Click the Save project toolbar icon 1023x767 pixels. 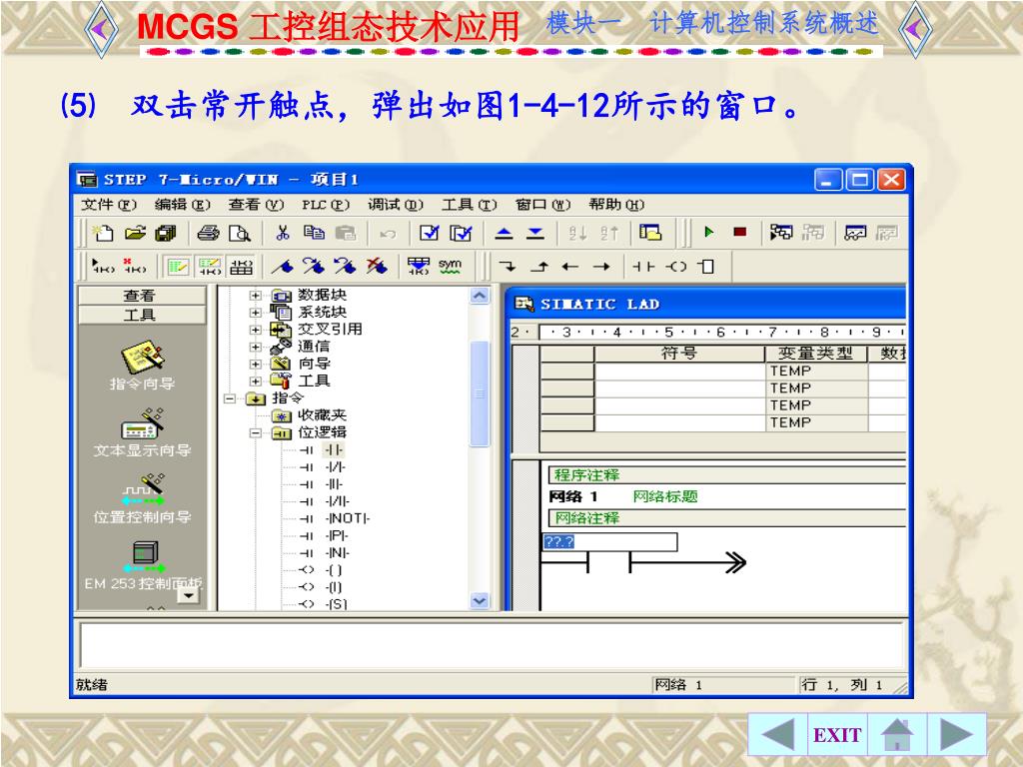click(166, 232)
